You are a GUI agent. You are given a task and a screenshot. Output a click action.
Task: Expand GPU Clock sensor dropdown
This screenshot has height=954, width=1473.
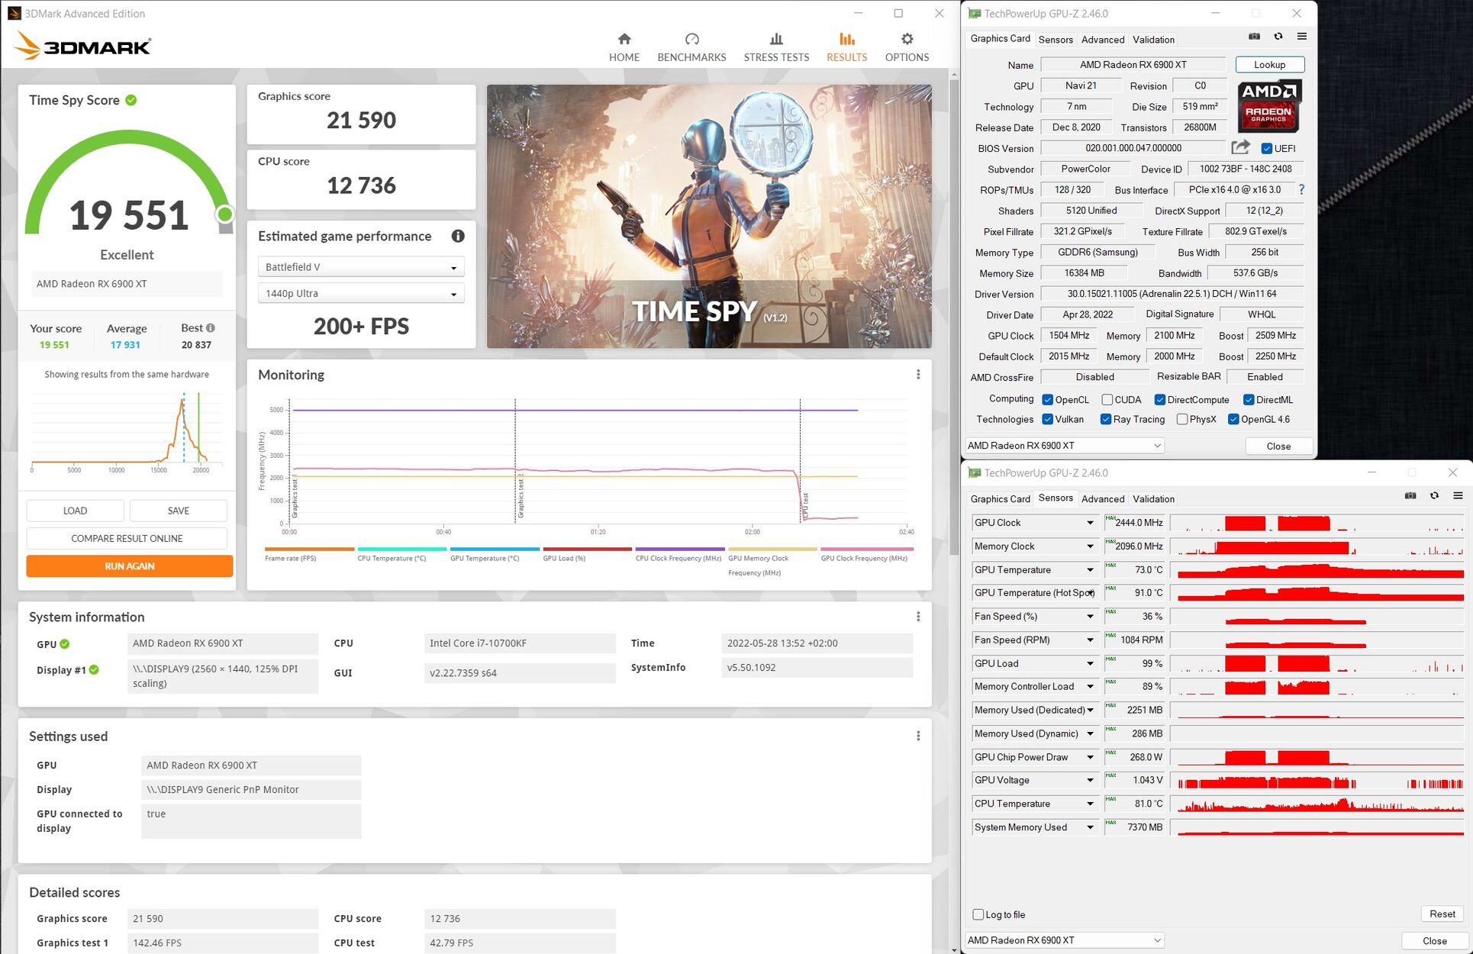pyautogui.click(x=1090, y=523)
